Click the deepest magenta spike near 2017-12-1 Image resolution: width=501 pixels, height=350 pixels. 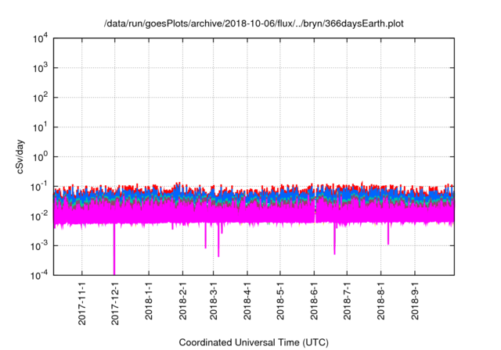click(x=114, y=258)
